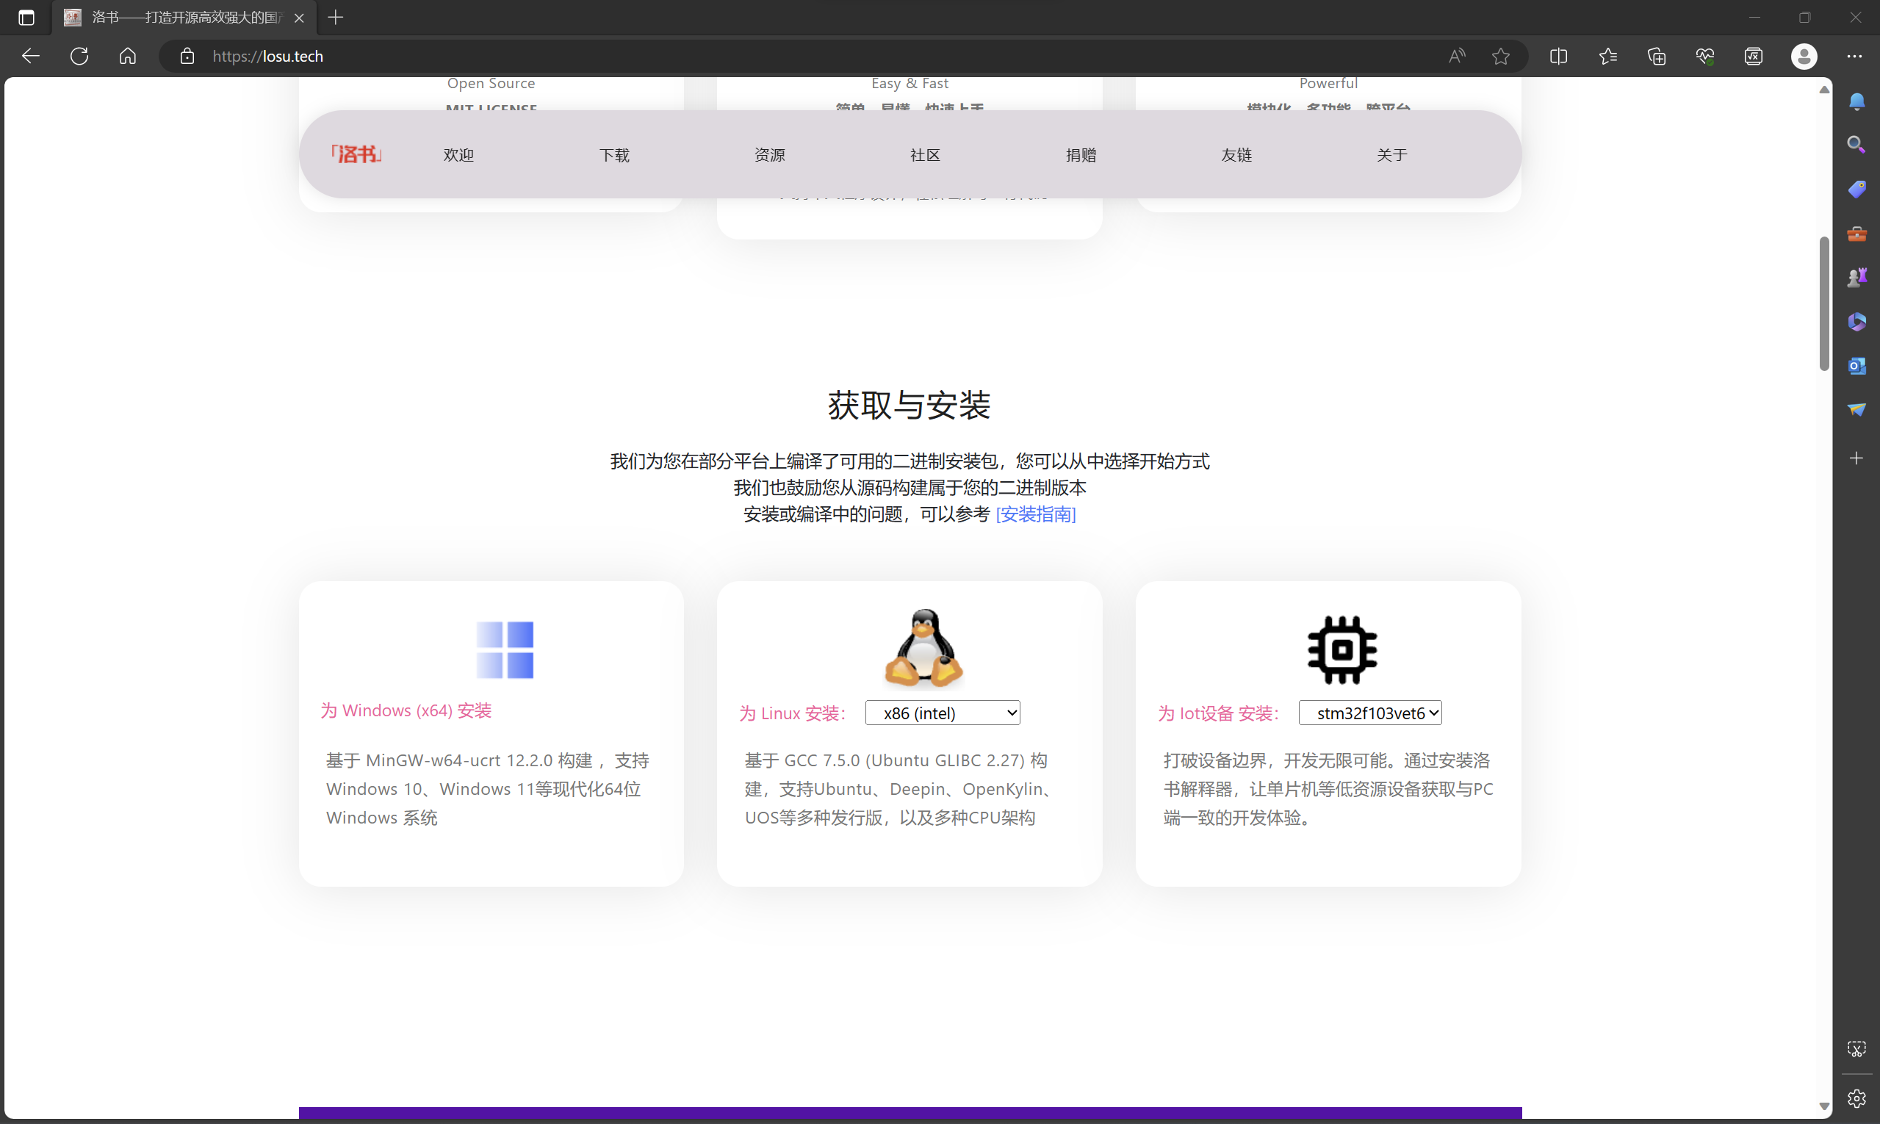Open the 社区 navigation menu item
Viewport: 1880px width, 1124px height.
click(x=925, y=155)
